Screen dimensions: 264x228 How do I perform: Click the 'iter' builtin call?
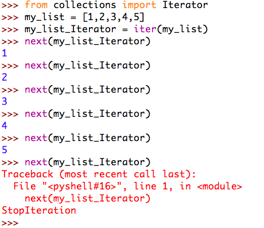pyautogui.click(x=145, y=29)
